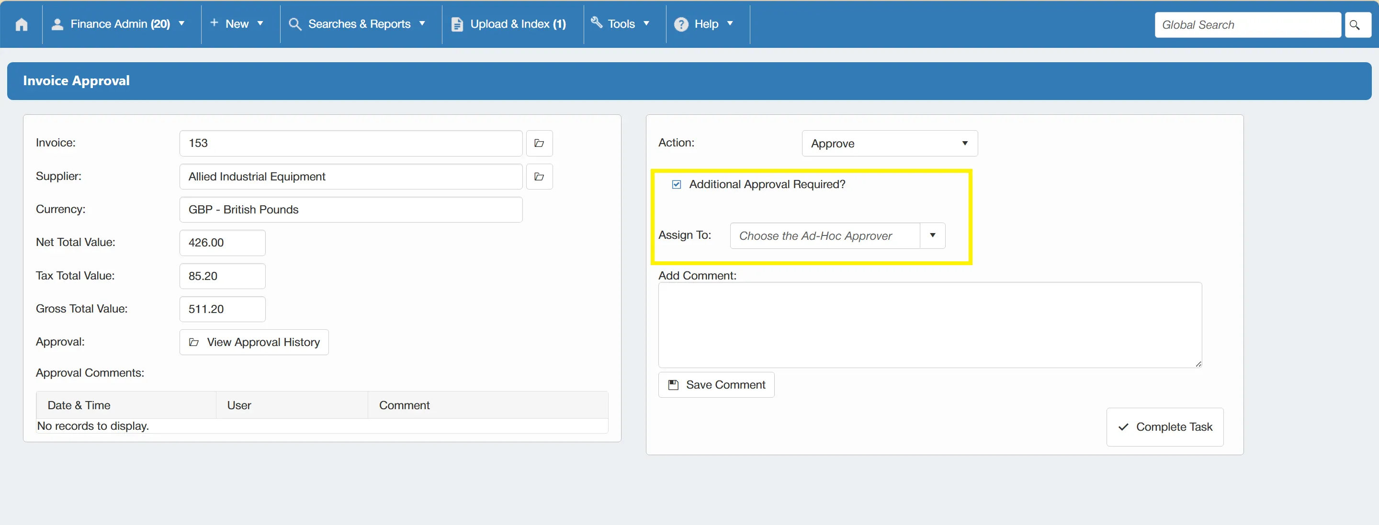1379x525 pixels.
Task: Open the Searches & Reports menu
Action: click(x=357, y=24)
